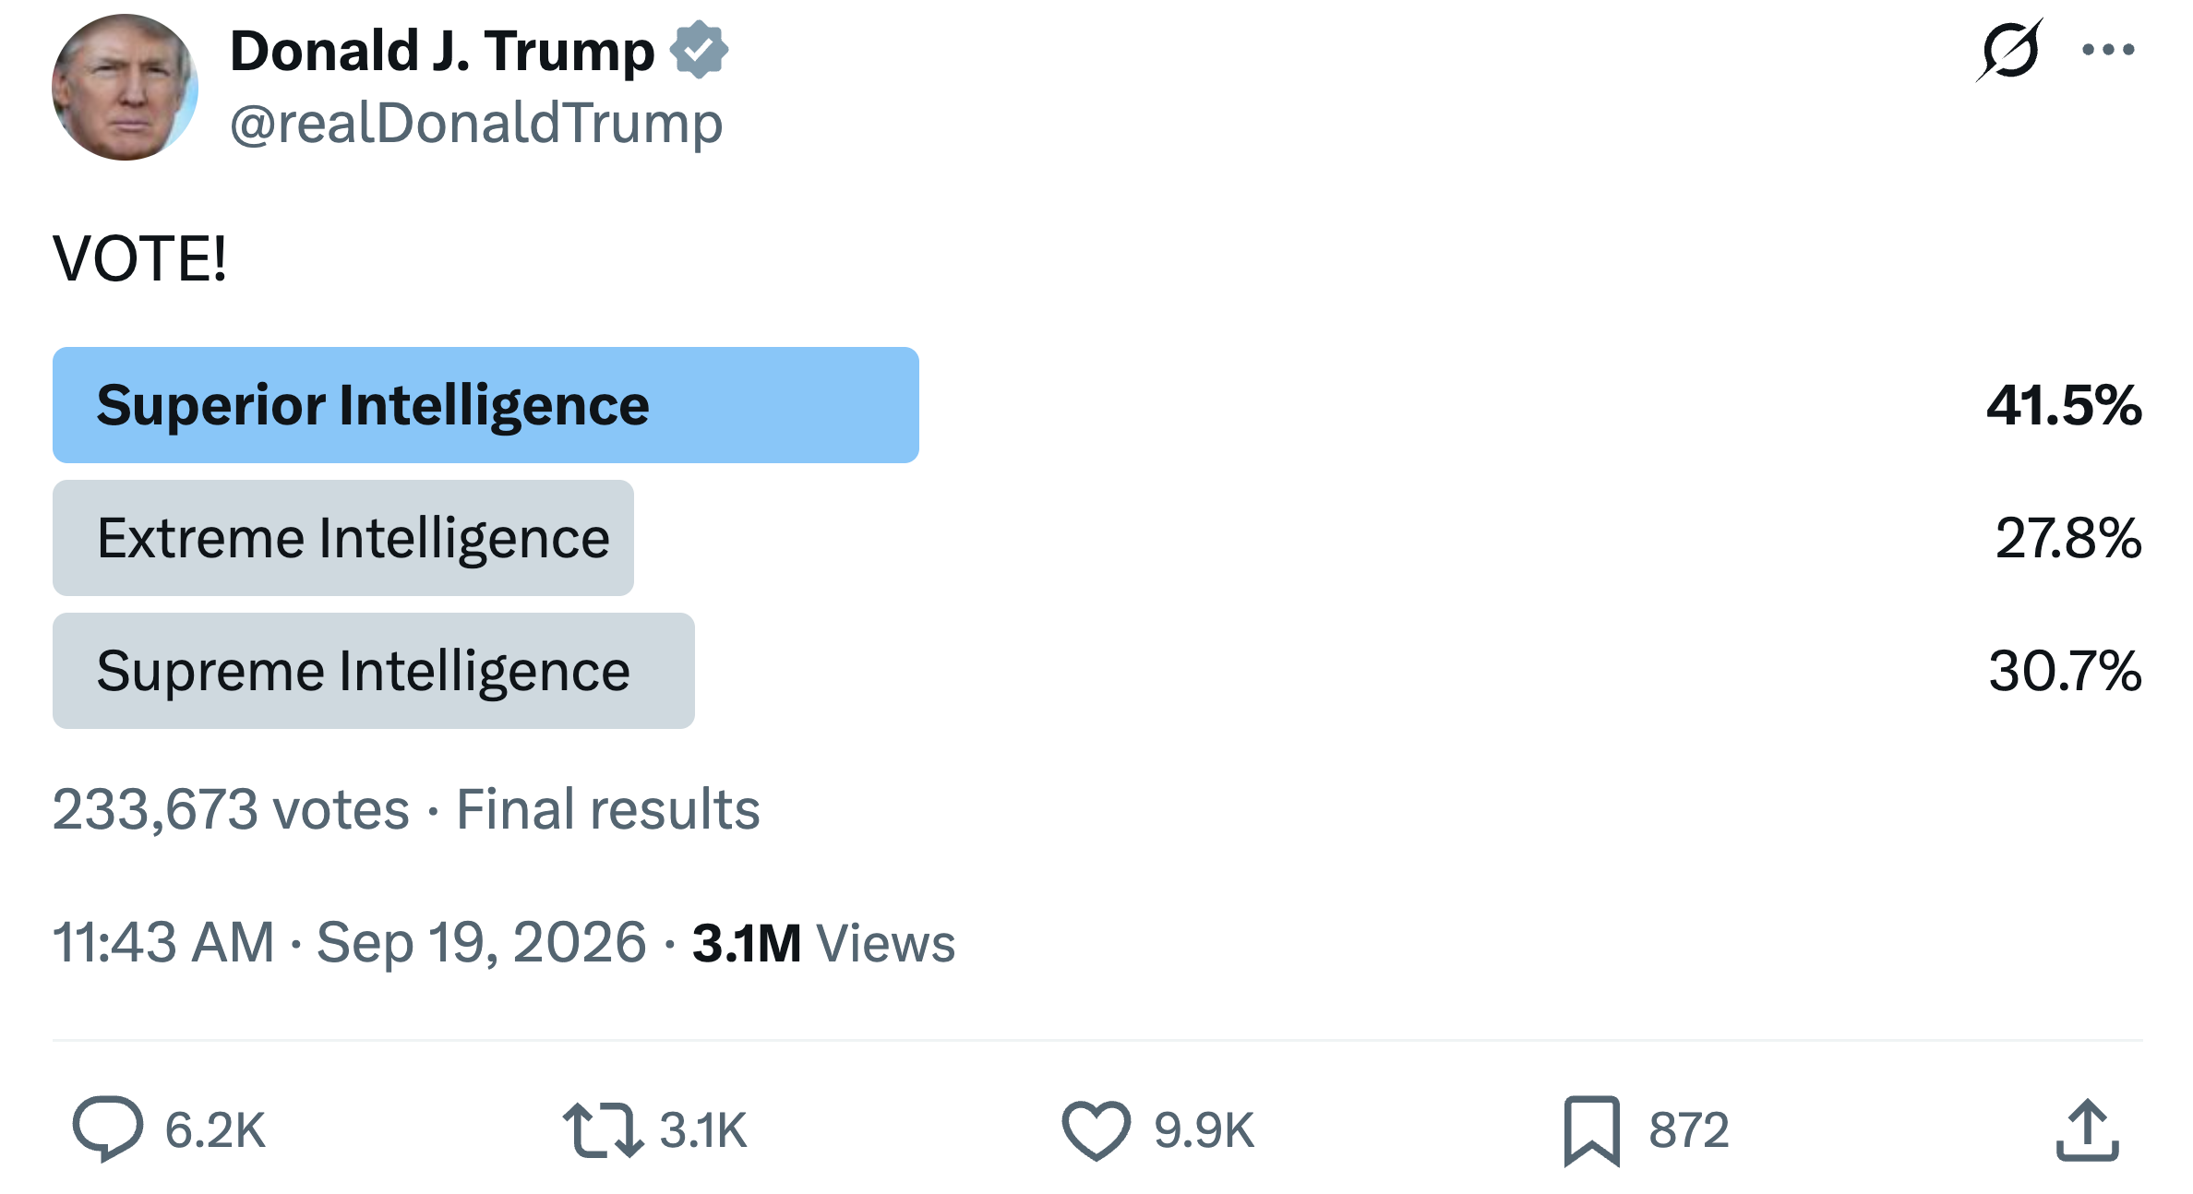Open the three-dot more options menu

2108,50
